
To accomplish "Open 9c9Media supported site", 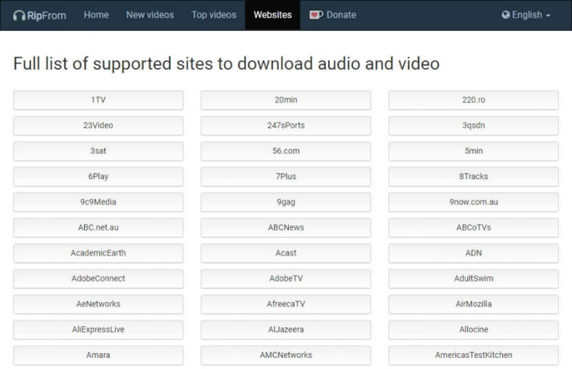I will tap(98, 202).
